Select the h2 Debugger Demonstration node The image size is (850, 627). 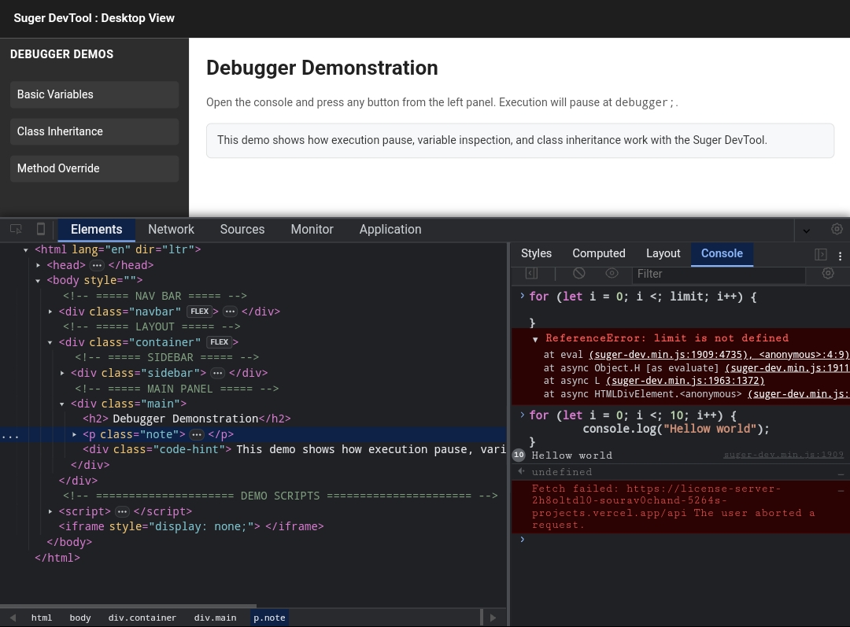point(187,419)
